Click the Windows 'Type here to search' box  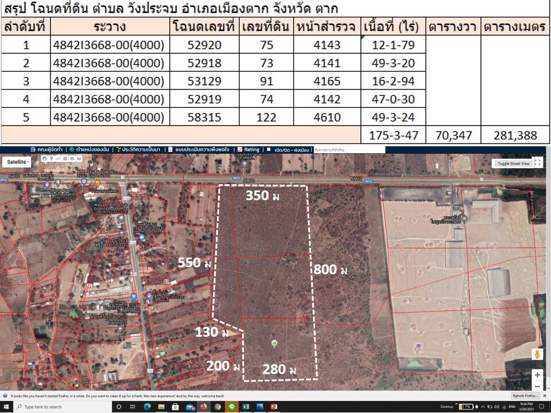click(x=63, y=407)
